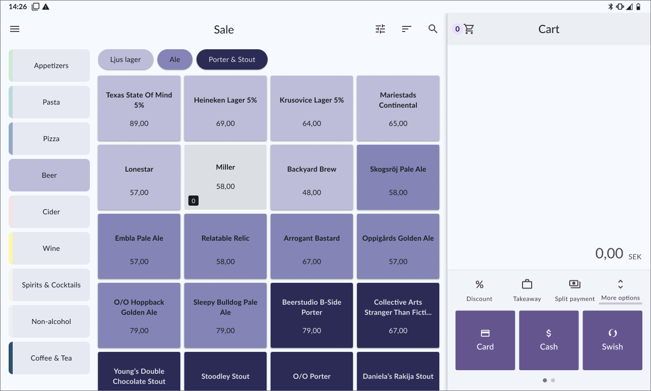This screenshot has height=391, width=651.
Task: Filter by Ljus lager chip
Action: [x=125, y=59]
